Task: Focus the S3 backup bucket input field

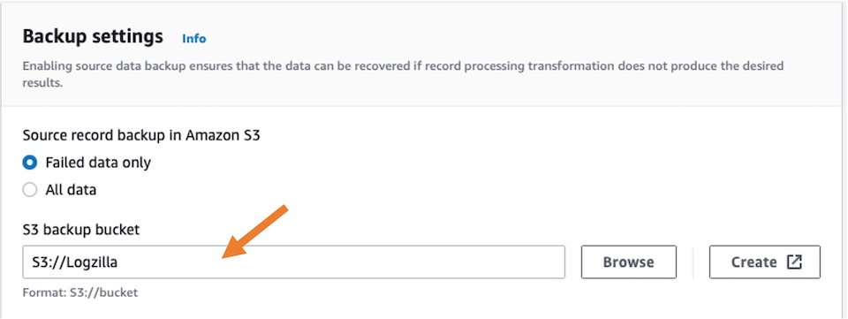Action: (x=293, y=262)
